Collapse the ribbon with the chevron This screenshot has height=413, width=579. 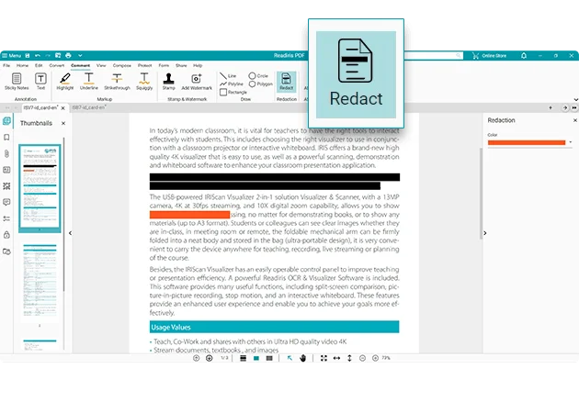[x=575, y=99]
